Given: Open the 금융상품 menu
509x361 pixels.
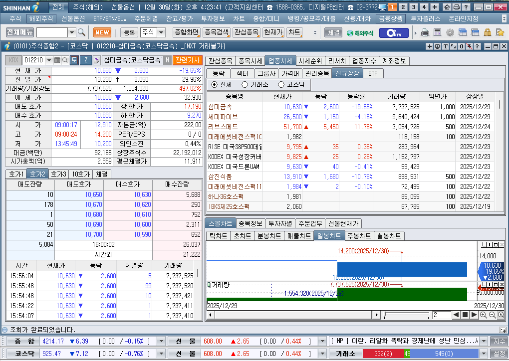Looking at the screenshot, I should click(391, 19).
